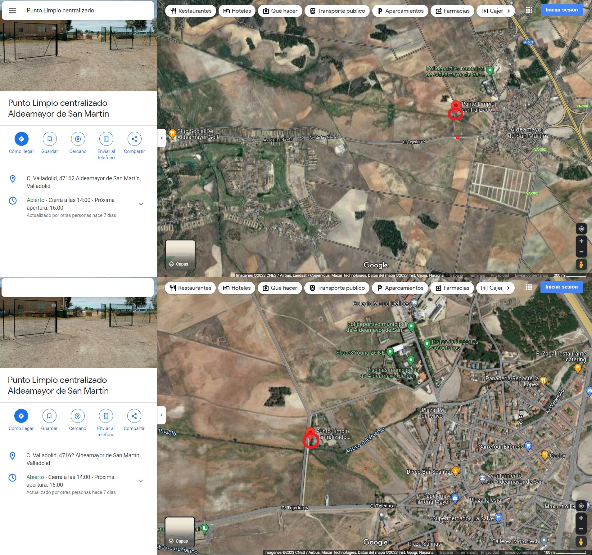The width and height of the screenshot is (592, 555).
Task: Click the VA-200 road label
Action: [582, 106]
